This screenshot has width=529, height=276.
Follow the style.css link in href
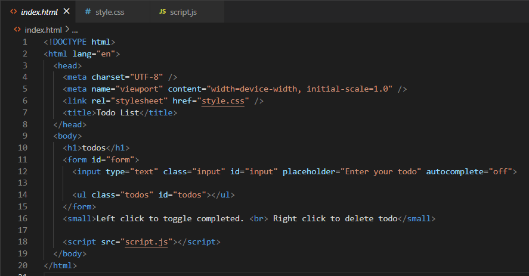click(x=222, y=101)
